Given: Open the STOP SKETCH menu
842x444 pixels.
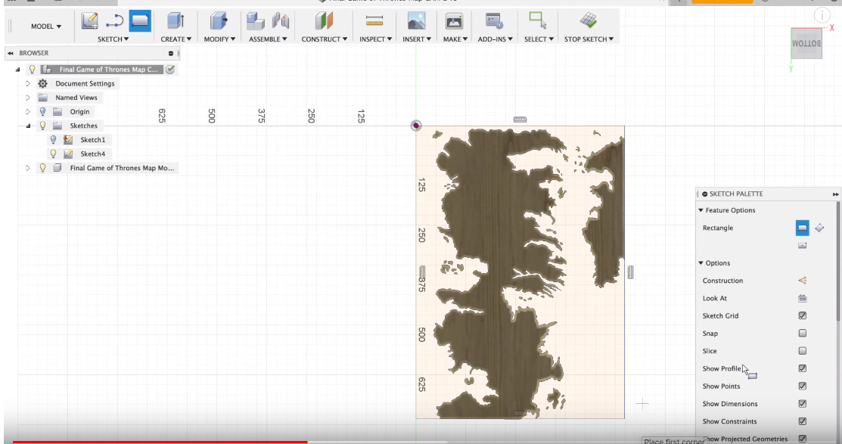Looking at the screenshot, I should pyautogui.click(x=589, y=39).
